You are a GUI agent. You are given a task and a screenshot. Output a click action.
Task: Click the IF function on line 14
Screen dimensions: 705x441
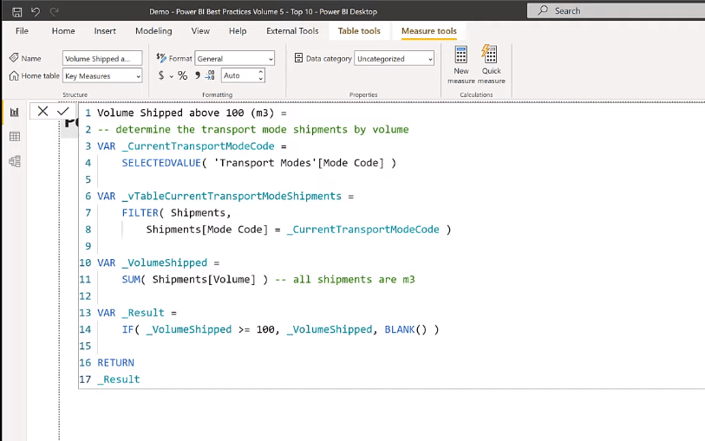coord(127,329)
